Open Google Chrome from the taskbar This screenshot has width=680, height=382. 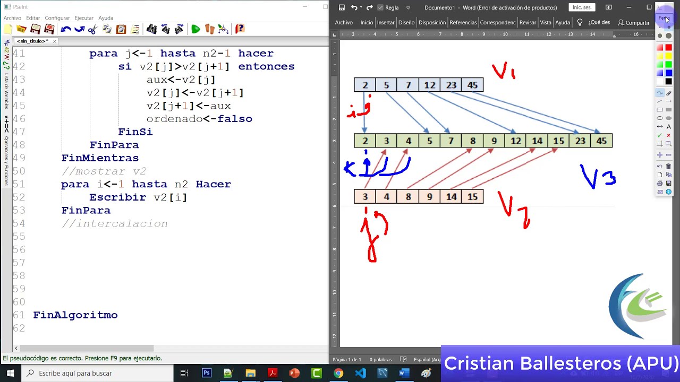click(x=338, y=373)
